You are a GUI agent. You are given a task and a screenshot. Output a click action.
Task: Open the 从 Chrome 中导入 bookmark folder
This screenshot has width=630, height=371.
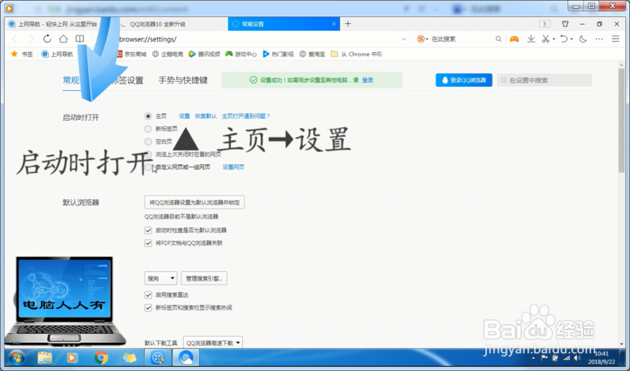click(x=357, y=54)
